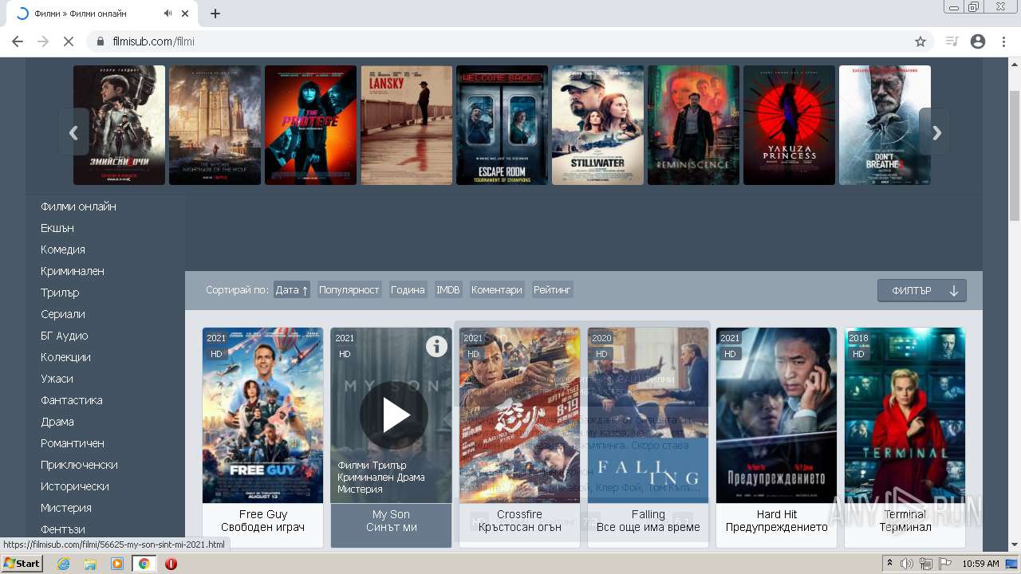Open the Yakuza Princess carousel poster

[x=789, y=125]
